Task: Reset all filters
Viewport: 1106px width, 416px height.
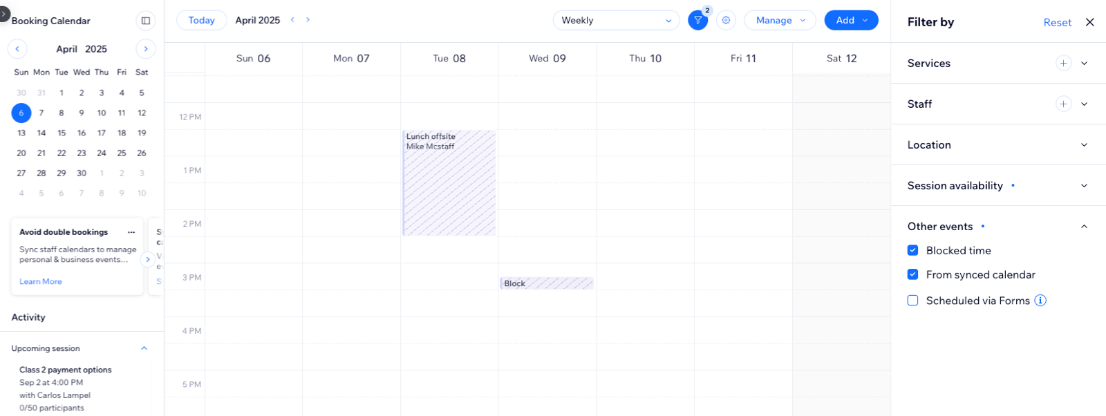Action: click(x=1057, y=23)
